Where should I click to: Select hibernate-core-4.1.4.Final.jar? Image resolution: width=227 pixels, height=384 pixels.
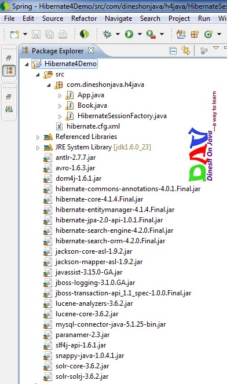pos(93,199)
